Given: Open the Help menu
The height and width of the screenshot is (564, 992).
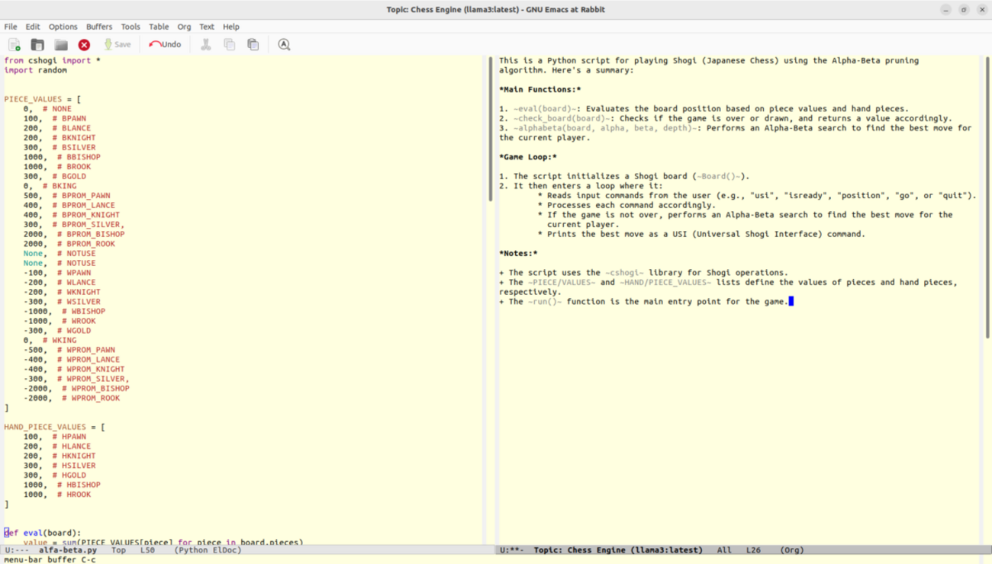Looking at the screenshot, I should [231, 27].
